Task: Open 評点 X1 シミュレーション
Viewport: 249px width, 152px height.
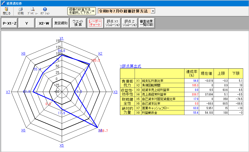Action: click(112, 23)
